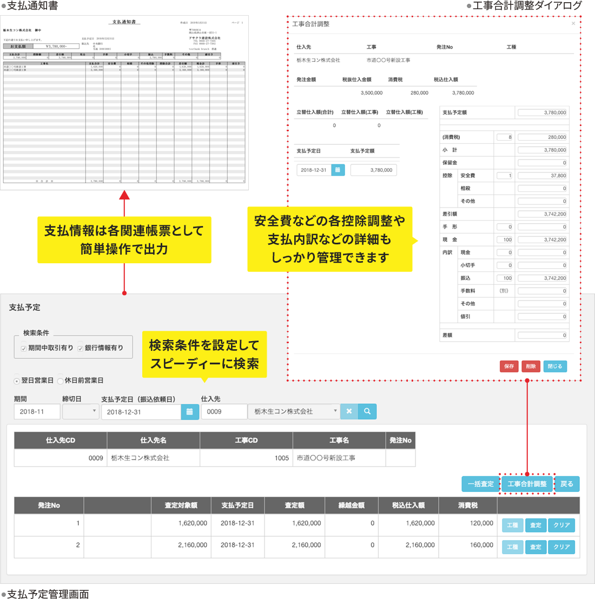This screenshot has height=599, width=595.
Task: Open the calendar icon in 工事合計調整 dialog
Action: (338, 170)
